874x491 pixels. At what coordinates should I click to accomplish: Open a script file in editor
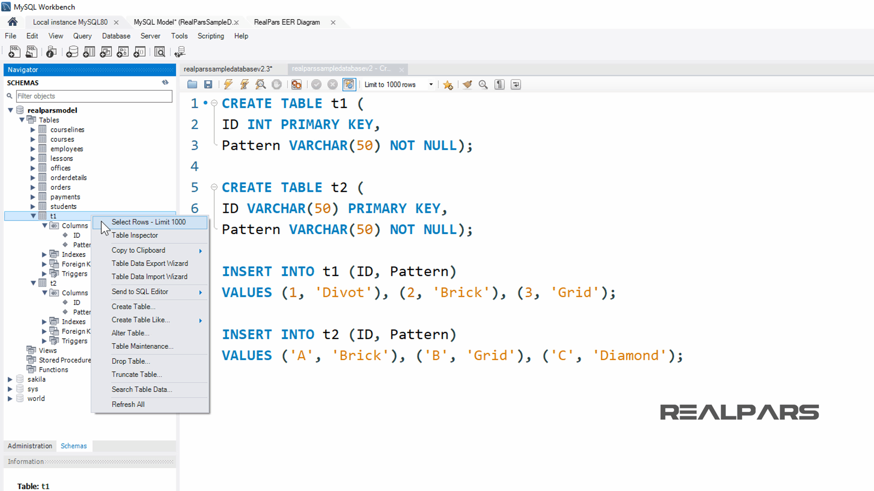tap(192, 85)
